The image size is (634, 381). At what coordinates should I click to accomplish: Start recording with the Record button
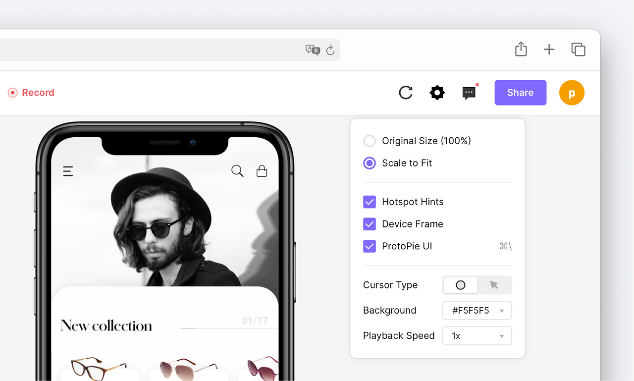(x=31, y=93)
